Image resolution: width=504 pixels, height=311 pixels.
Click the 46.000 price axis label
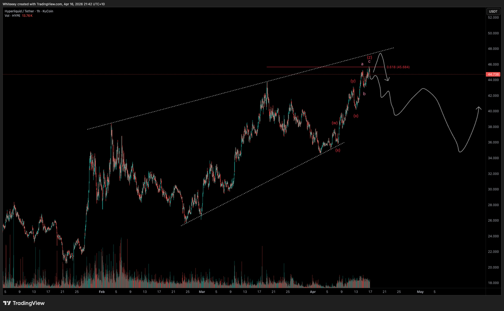click(493, 64)
